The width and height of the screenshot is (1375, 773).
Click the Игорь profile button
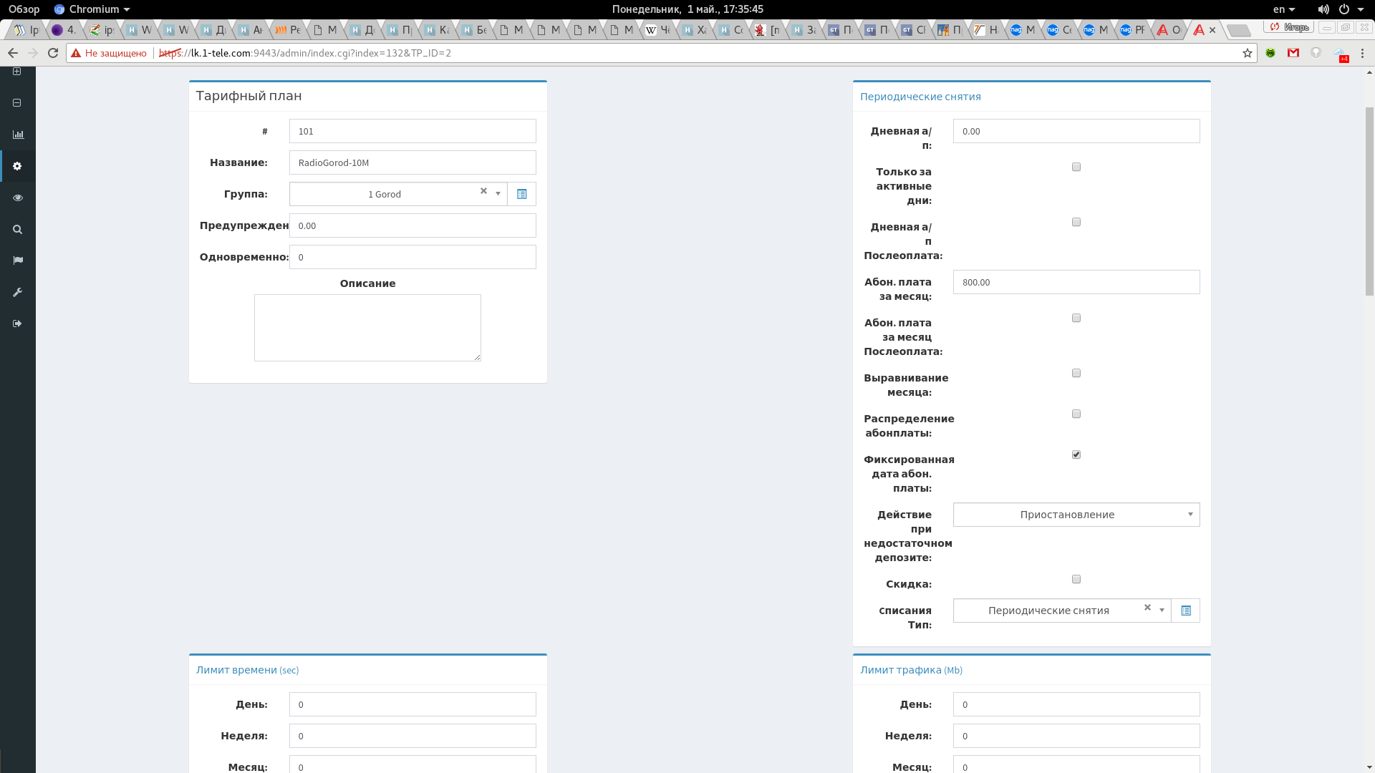click(x=1288, y=27)
